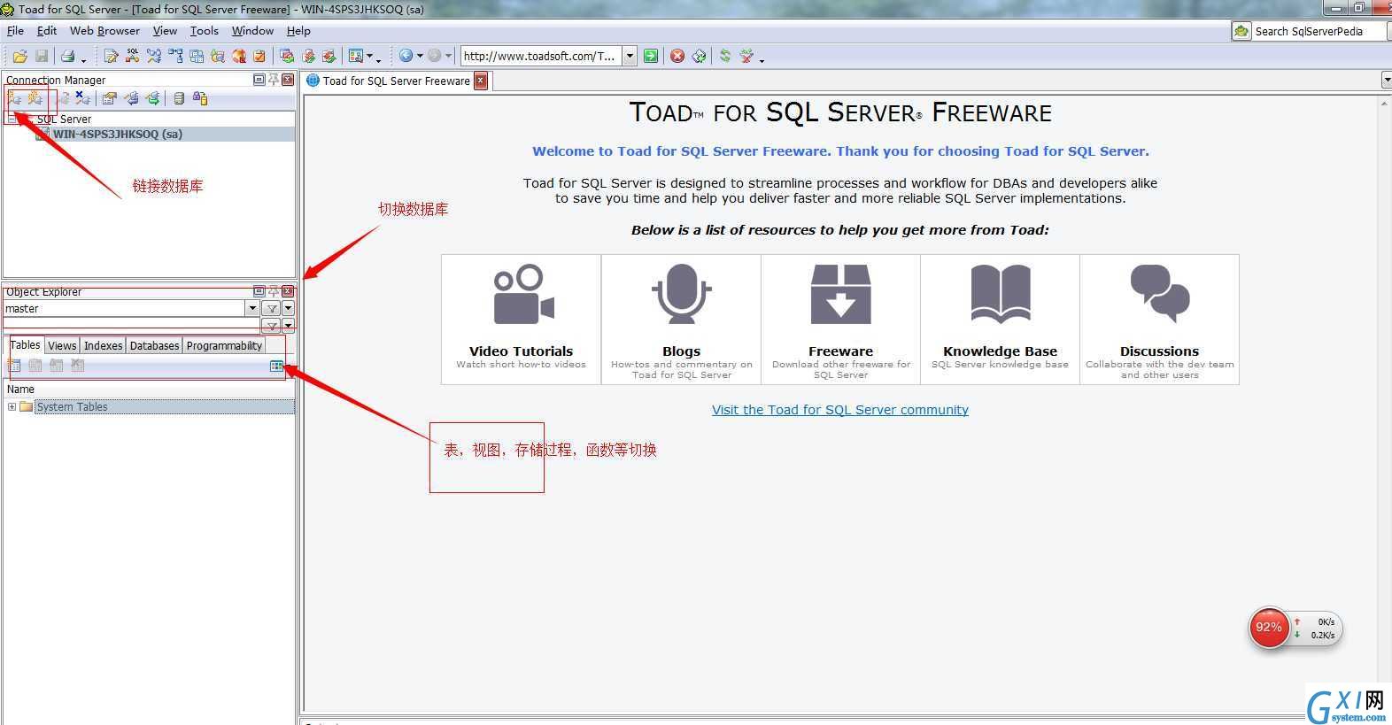
Task: Select the Tables tab in Object Explorer
Action: click(x=25, y=345)
